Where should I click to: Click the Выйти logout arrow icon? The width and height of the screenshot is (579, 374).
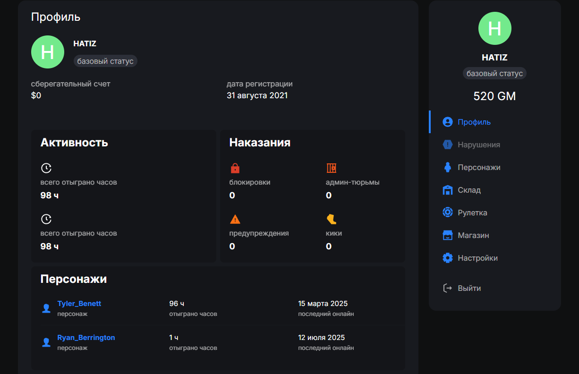coord(447,288)
